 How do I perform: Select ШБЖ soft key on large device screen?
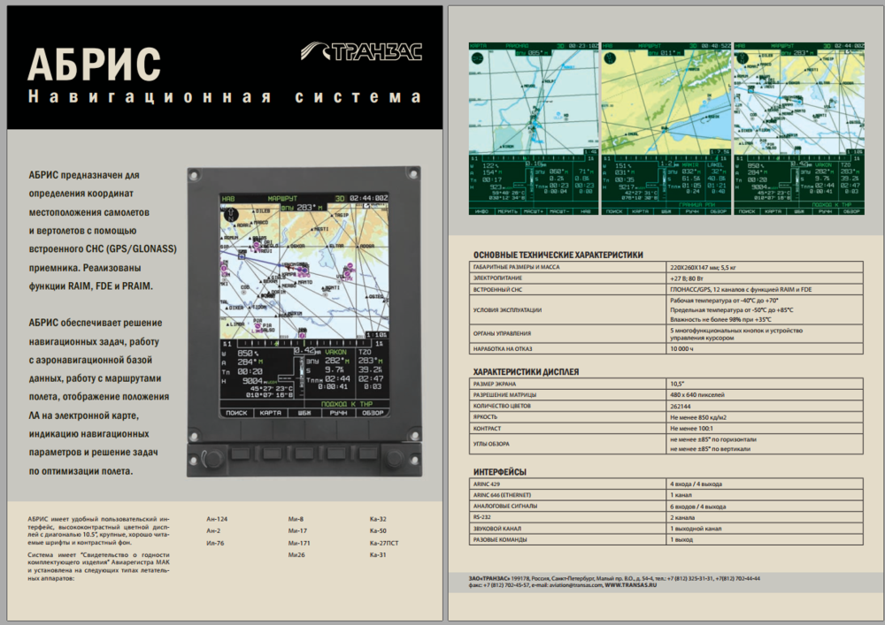304,413
